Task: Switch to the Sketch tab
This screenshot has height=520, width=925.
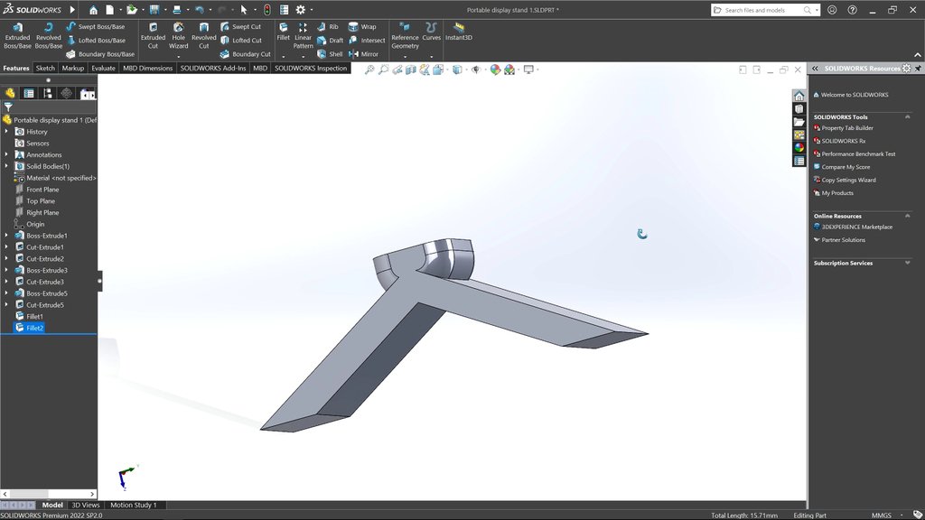Action: pyautogui.click(x=45, y=68)
